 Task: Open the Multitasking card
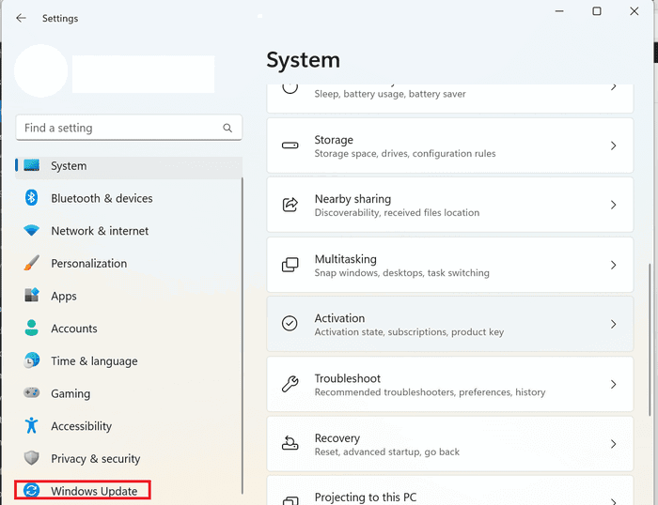[x=450, y=265]
